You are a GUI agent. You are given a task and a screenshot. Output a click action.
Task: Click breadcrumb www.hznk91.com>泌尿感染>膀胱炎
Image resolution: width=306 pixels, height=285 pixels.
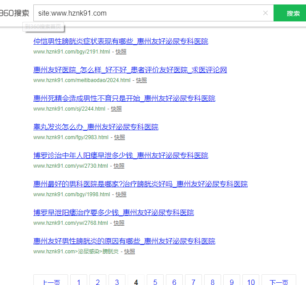76,252
